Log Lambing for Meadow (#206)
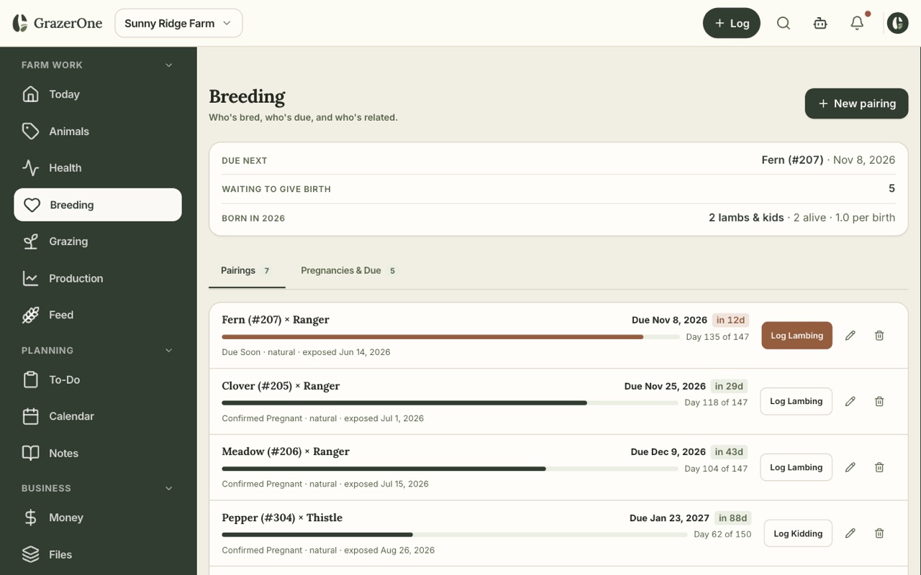The height and width of the screenshot is (575, 921). coord(796,467)
